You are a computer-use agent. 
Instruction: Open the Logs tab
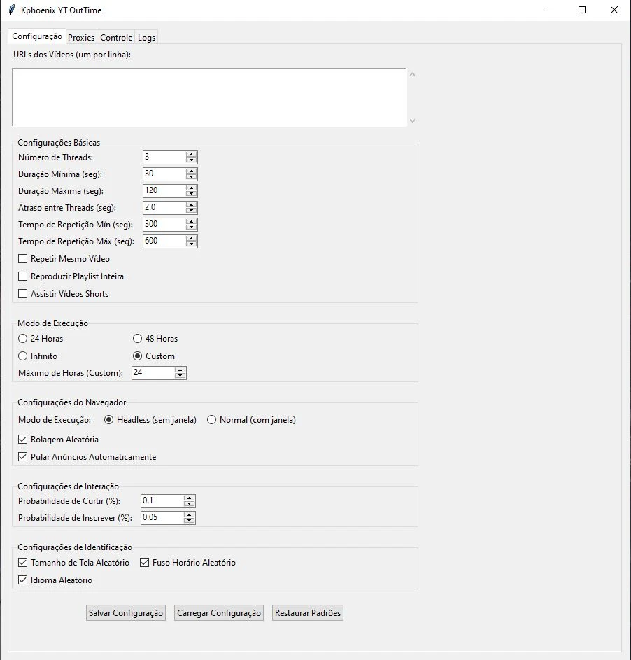pyautogui.click(x=146, y=38)
